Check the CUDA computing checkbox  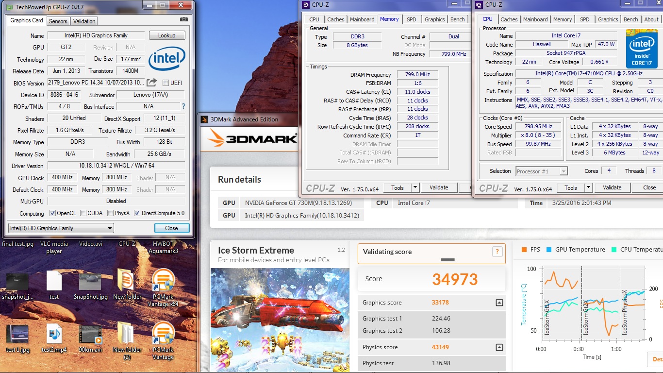[x=83, y=213]
